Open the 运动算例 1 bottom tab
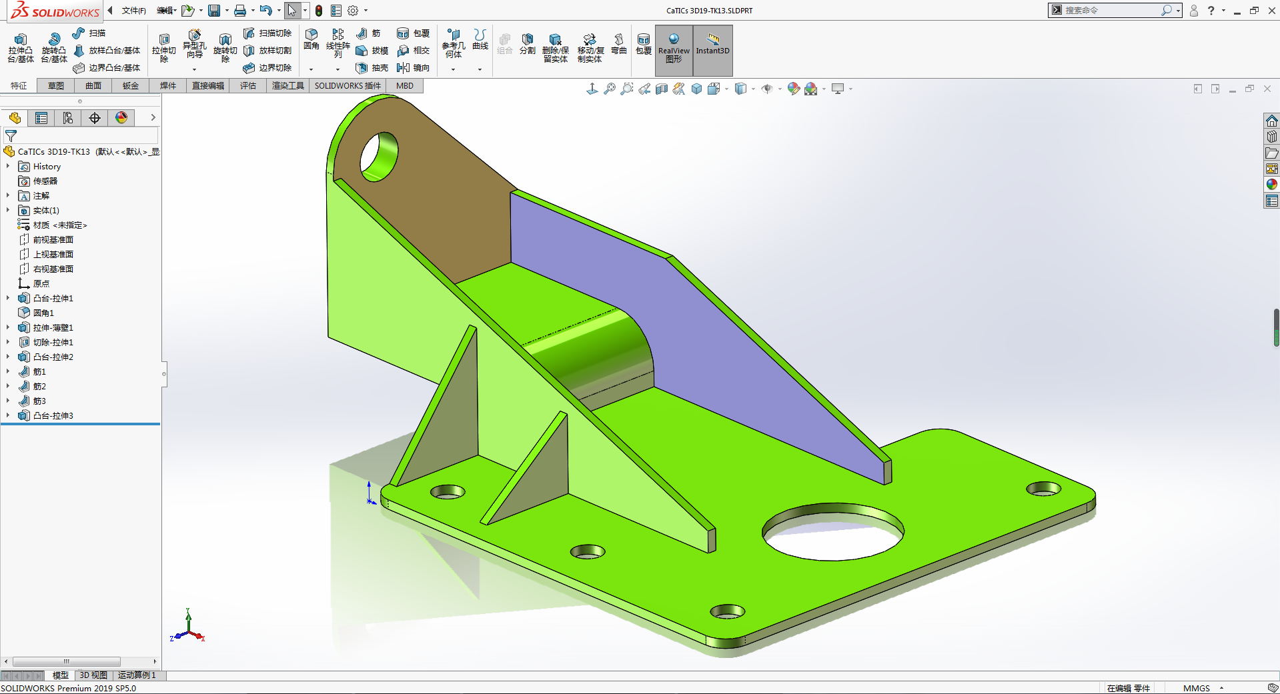 137,675
